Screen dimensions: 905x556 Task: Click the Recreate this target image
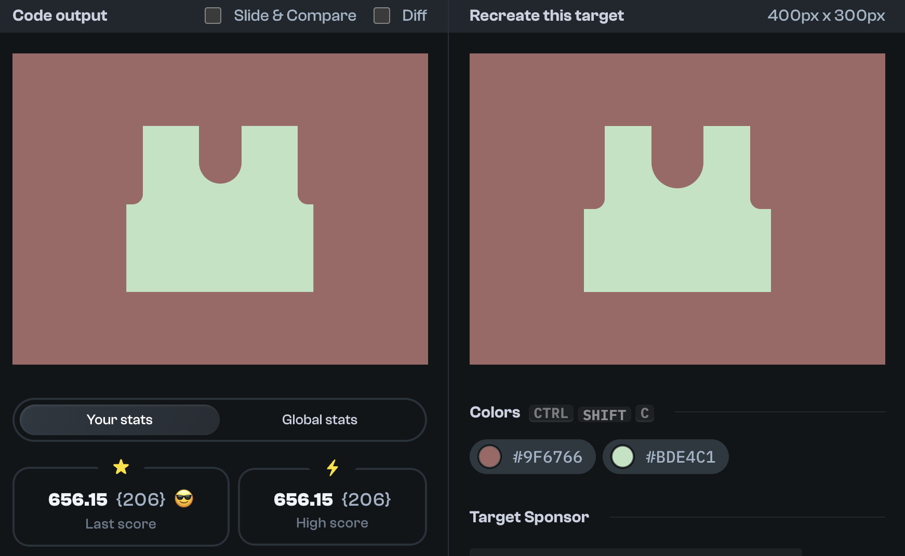677,209
